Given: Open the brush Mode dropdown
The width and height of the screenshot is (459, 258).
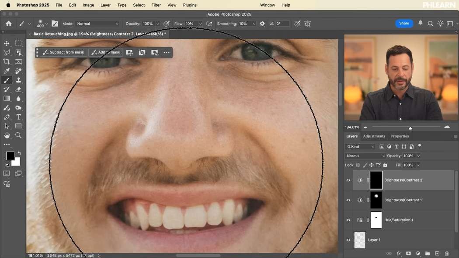Looking at the screenshot, I should (97, 24).
